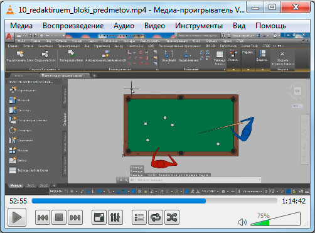This screenshot has height=233, width=315.
Task: Set volume on the 75% volume slider
Action: point(275,219)
